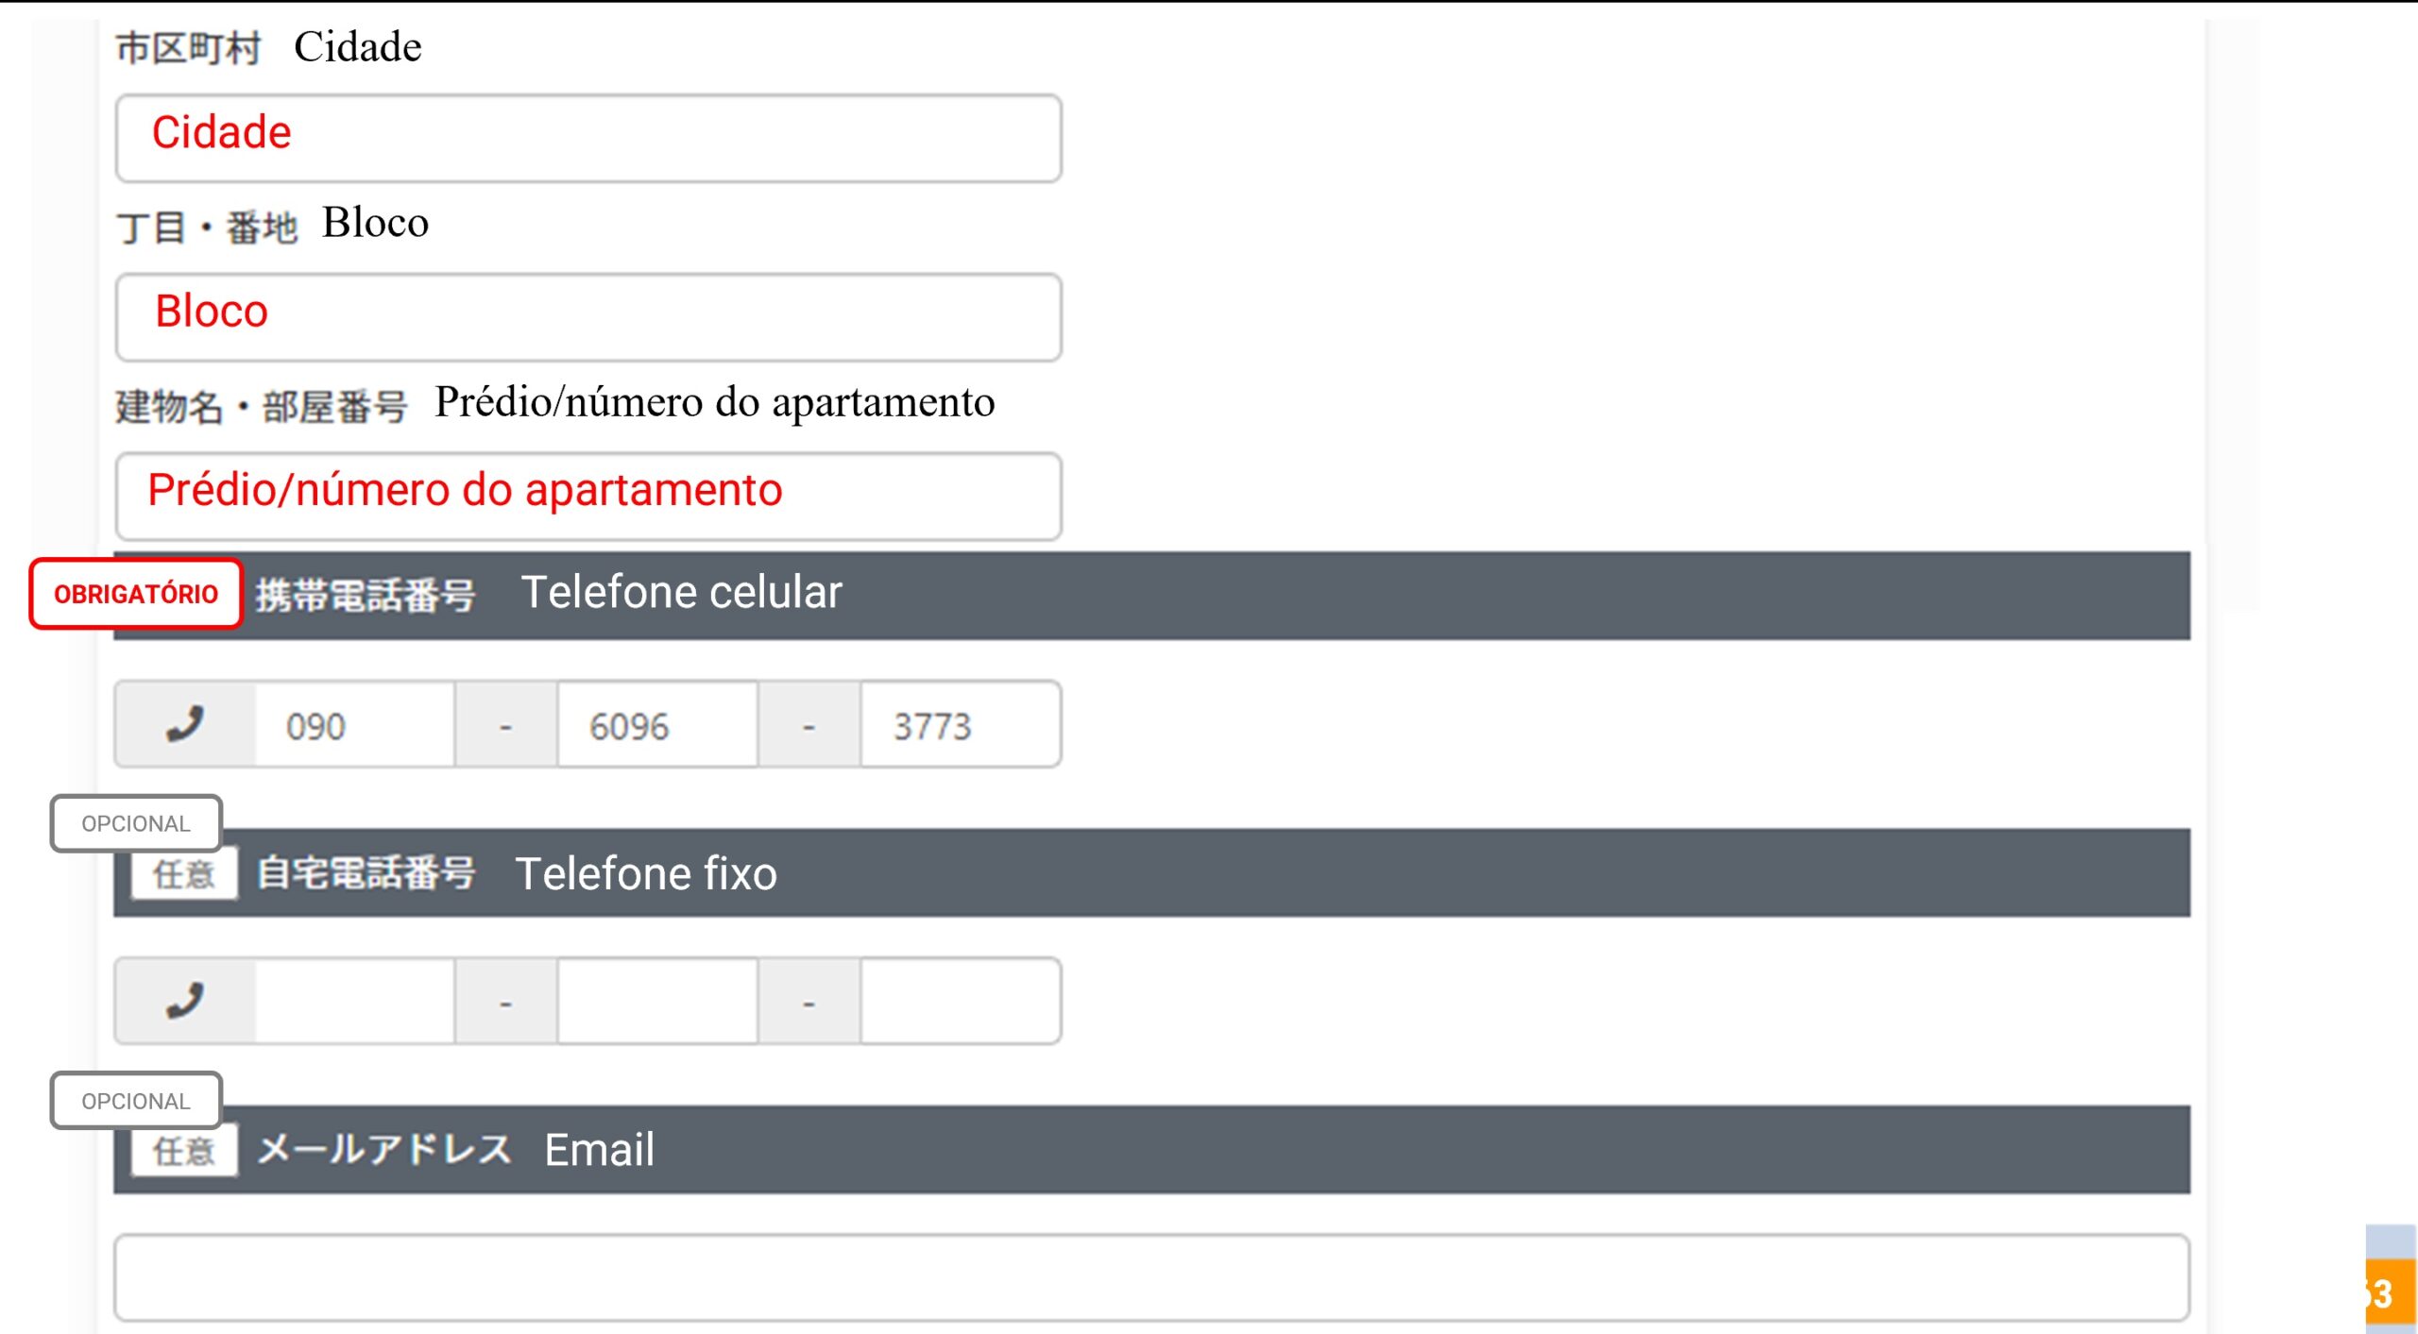Viewport: 2418px width, 1334px height.
Task: Click the OPCIONAL badge above Email
Action: pyautogui.click(x=136, y=1101)
